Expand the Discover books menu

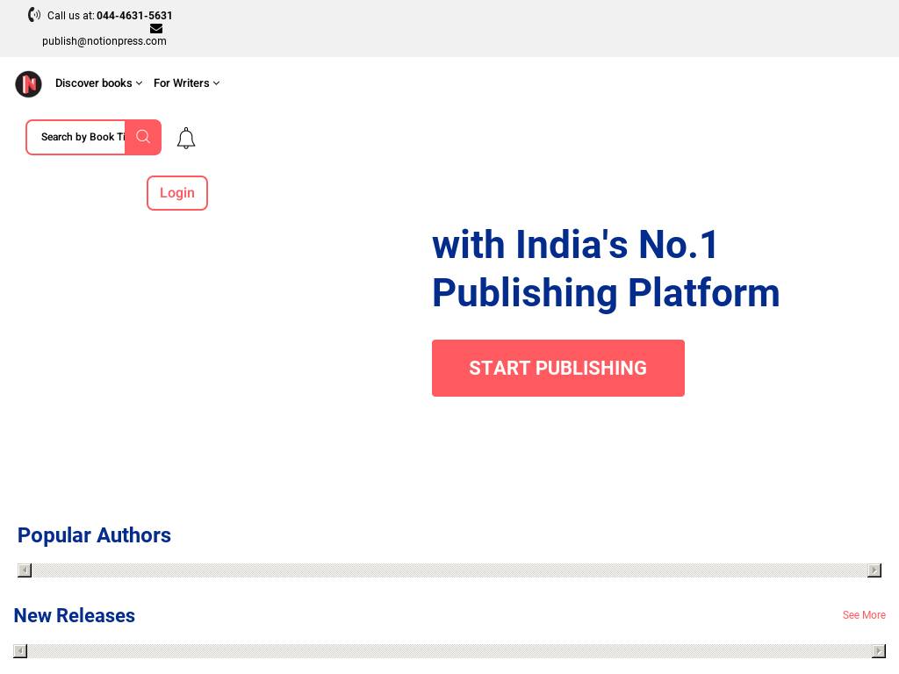click(98, 83)
